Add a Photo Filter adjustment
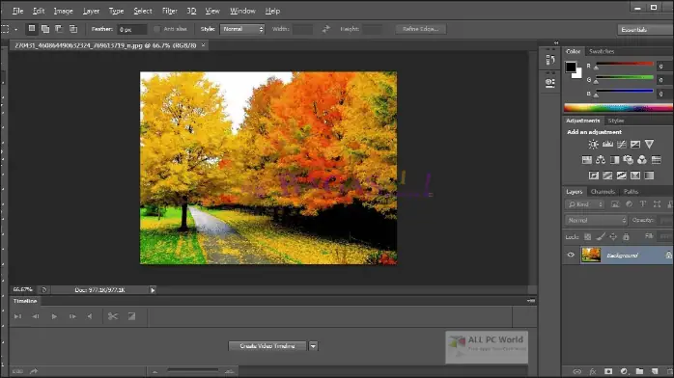Screen dimensions: 674x378 (629, 160)
